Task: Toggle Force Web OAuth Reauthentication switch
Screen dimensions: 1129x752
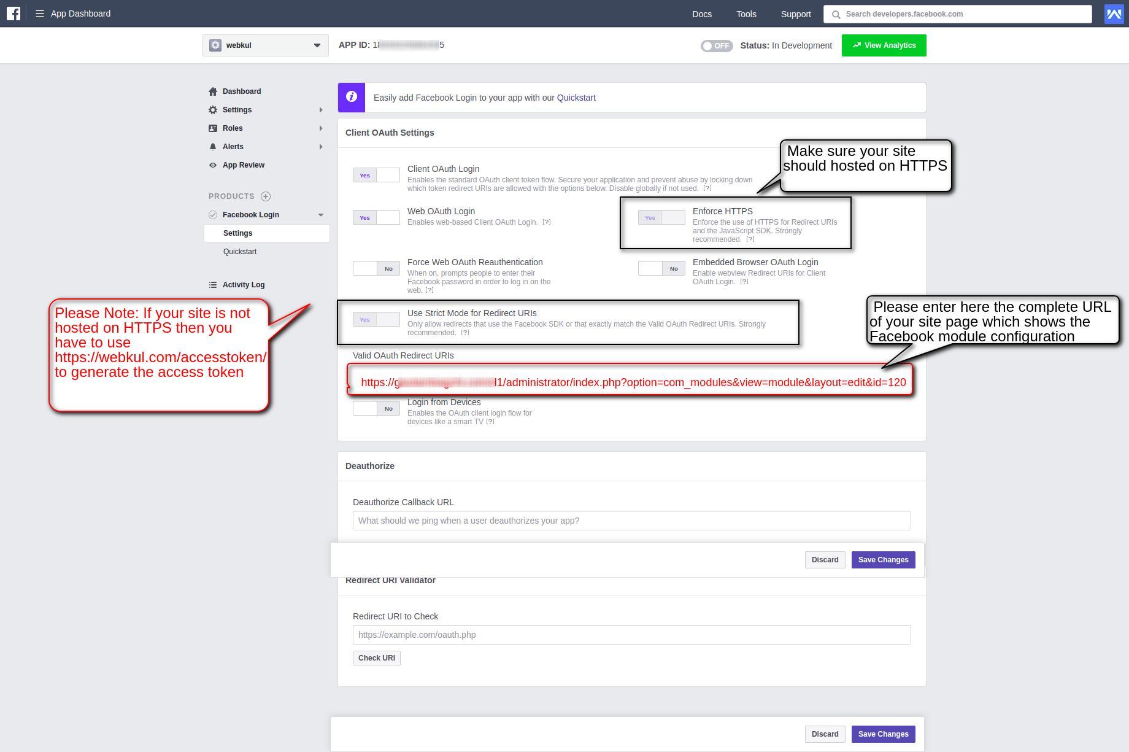Action: pos(376,269)
